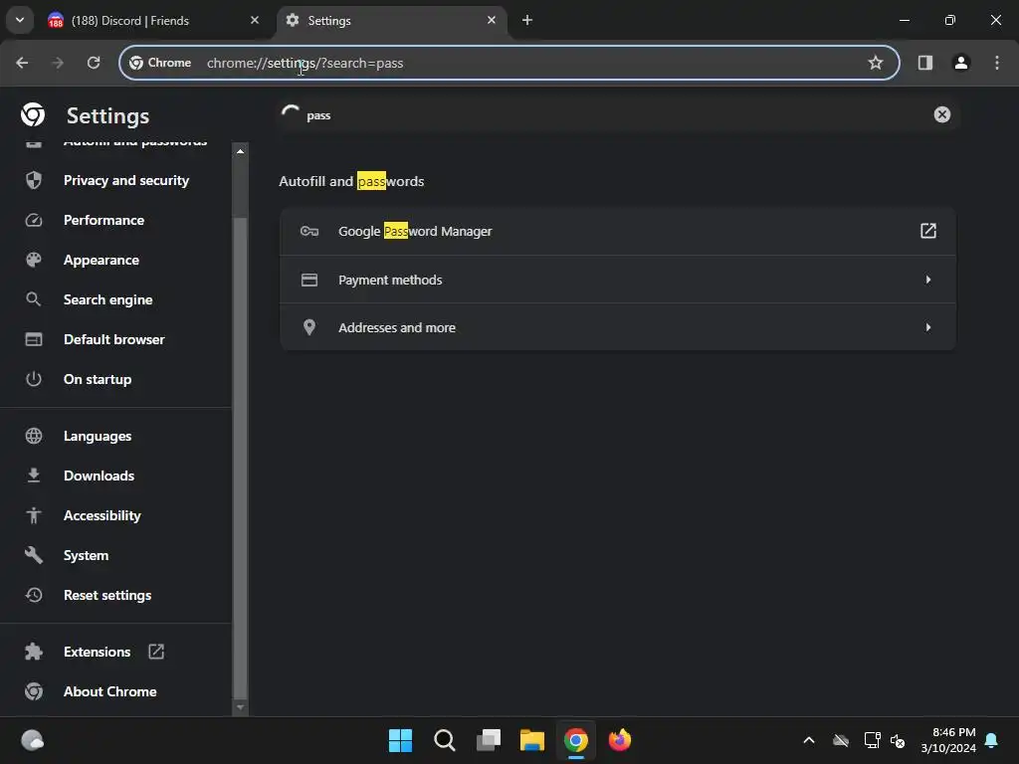The width and height of the screenshot is (1019, 764).
Task: Open the profile avatar menu
Action: (x=961, y=63)
